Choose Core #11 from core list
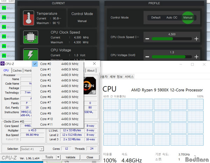 click(x=58, y=125)
